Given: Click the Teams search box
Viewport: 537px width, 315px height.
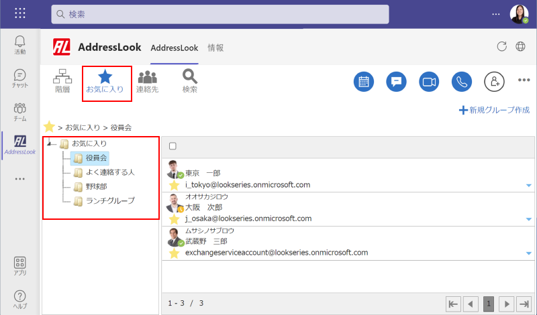Looking at the screenshot, I should 220,14.
